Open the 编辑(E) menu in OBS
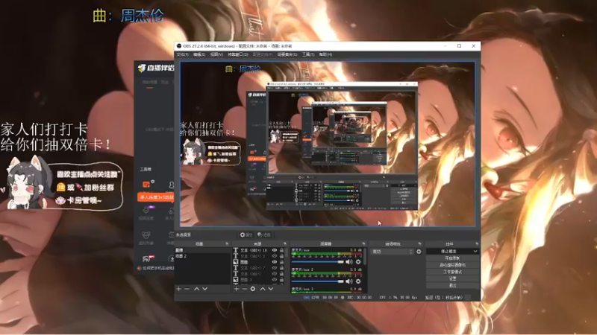Screen dimensions: 597x335 click(199, 54)
